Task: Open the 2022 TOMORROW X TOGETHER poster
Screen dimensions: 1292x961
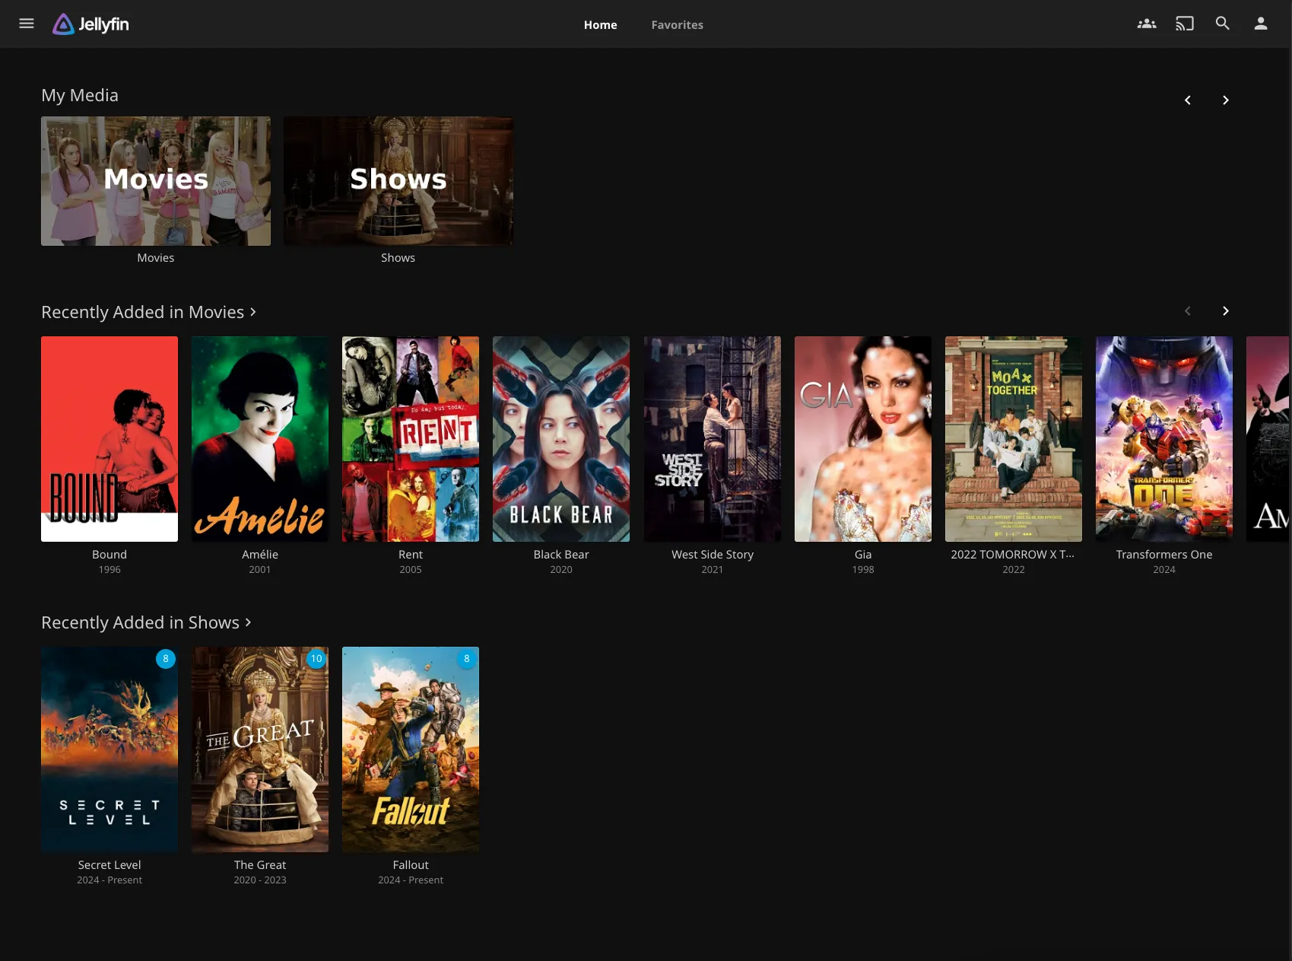Action: (x=1014, y=439)
